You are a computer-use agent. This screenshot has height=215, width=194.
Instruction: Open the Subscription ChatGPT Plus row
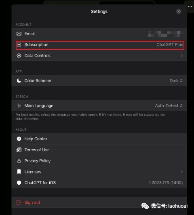tap(100, 45)
